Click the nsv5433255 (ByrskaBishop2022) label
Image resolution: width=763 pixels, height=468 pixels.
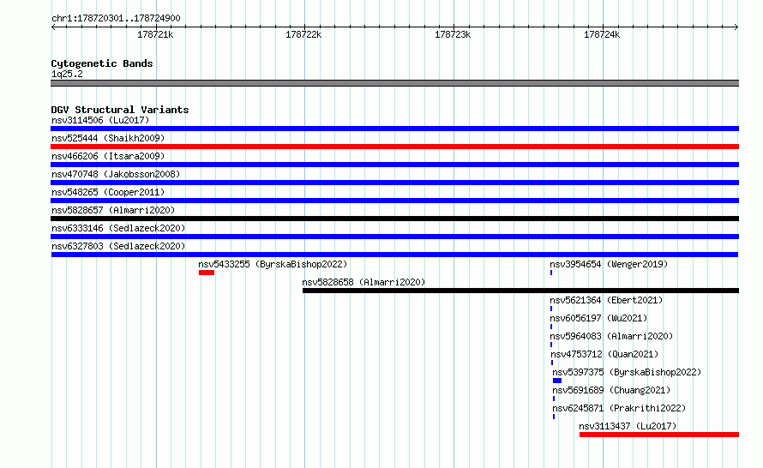[x=273, y=264]
